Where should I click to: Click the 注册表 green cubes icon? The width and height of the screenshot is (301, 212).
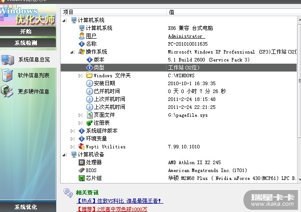90,123
